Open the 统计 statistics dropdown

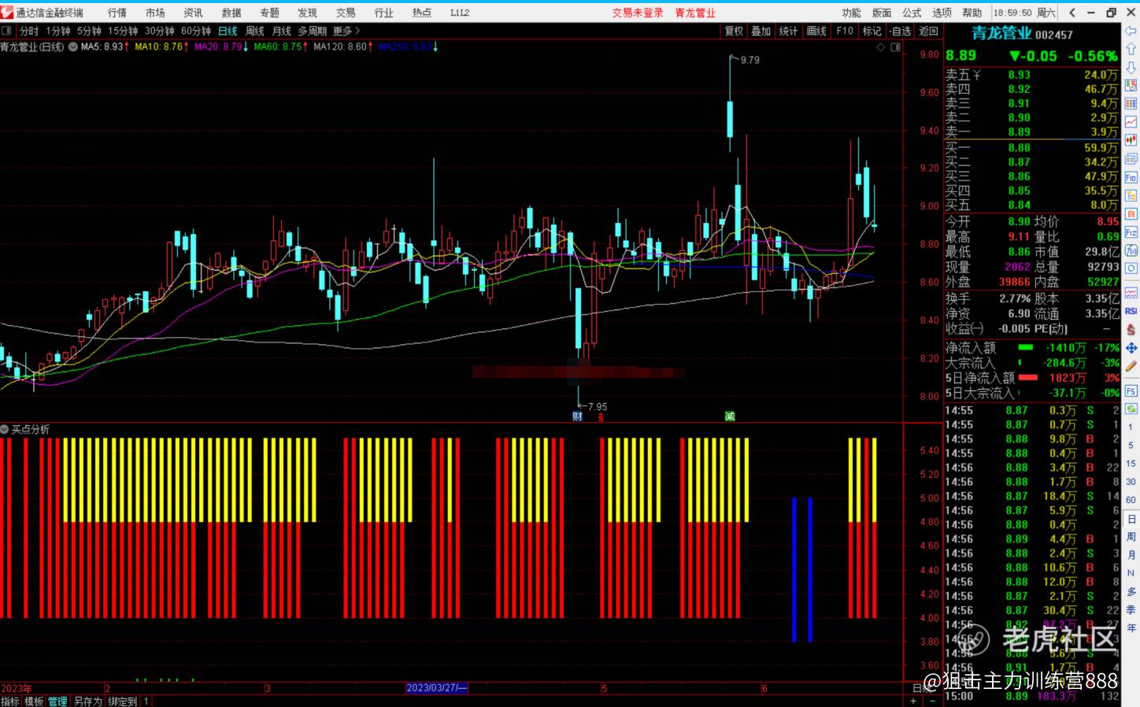coord(788,31)
